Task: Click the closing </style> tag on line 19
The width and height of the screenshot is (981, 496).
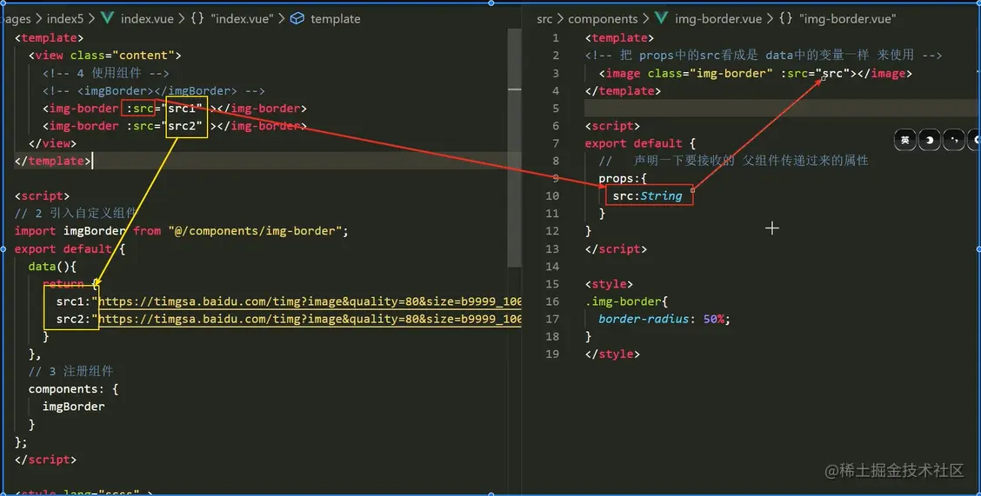Action: [x=612, y=354]
